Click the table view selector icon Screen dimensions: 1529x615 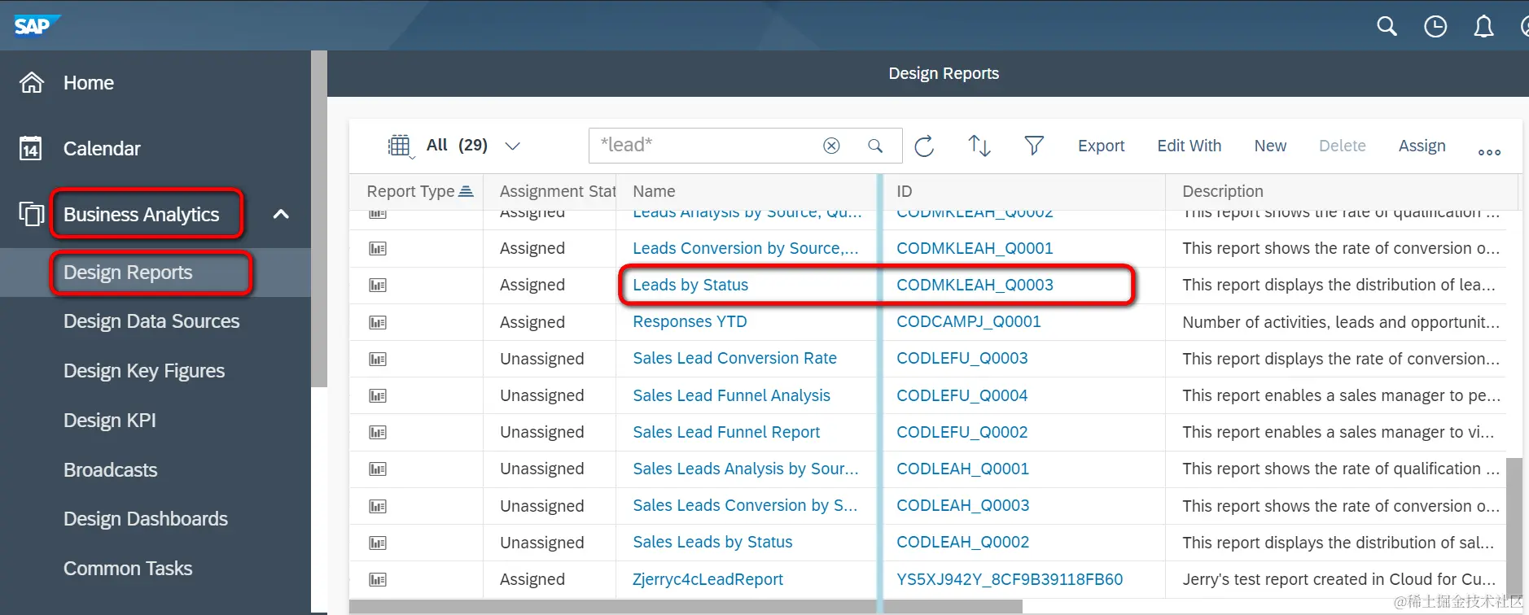400,146
